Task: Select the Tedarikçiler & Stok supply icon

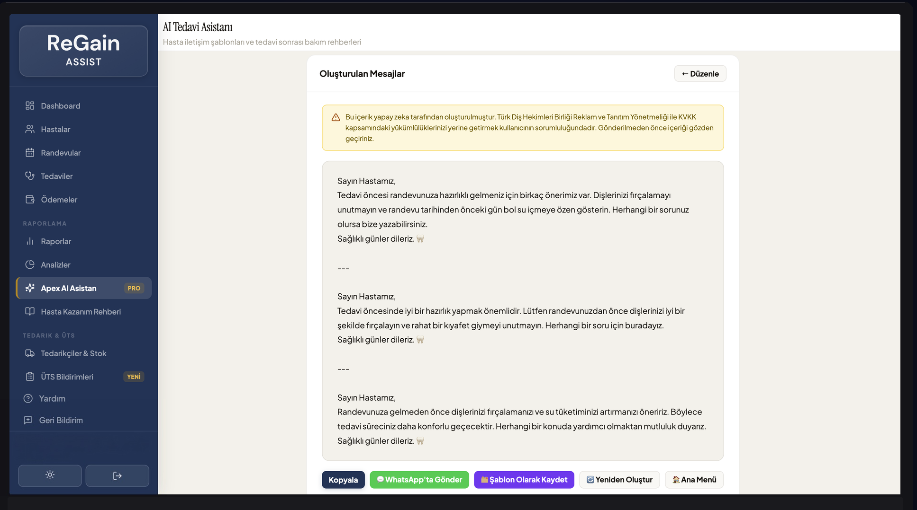Action: pos(30,353)
